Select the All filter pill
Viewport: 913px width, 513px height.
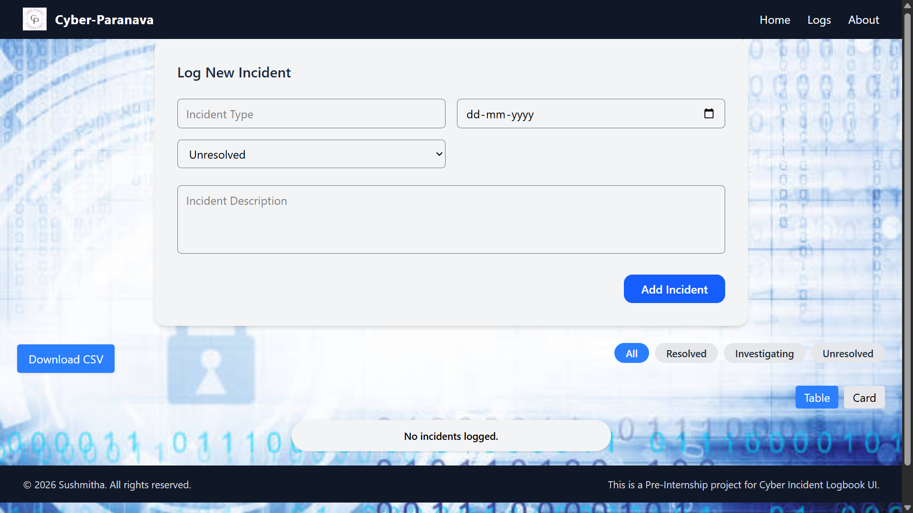[x=631, y=353]
